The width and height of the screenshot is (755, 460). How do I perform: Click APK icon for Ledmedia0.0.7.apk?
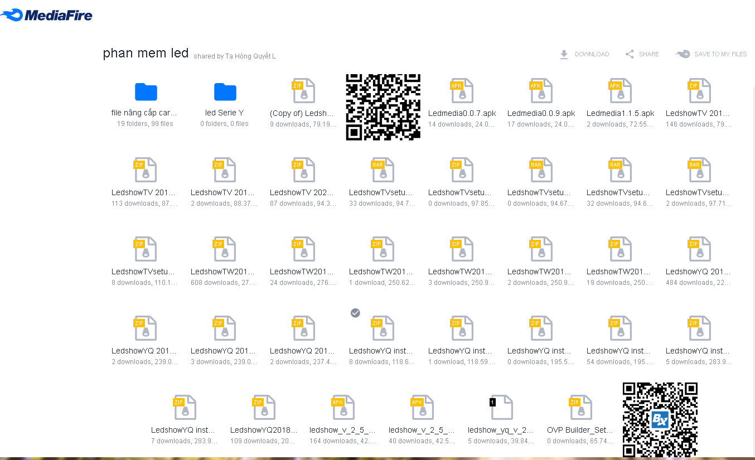463,90
